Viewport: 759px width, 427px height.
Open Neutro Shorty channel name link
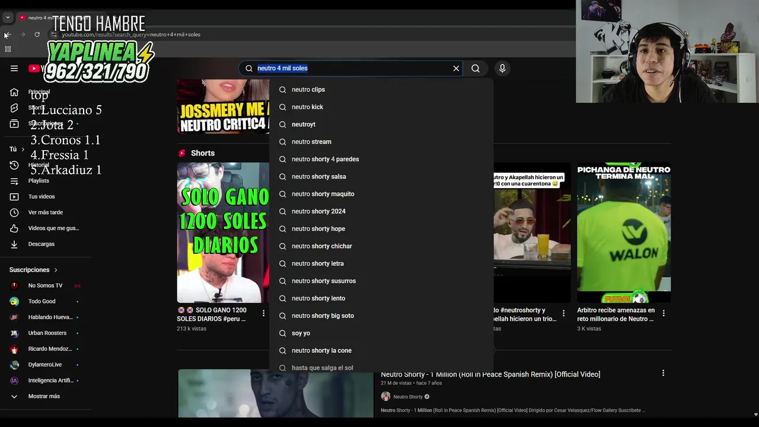[x=408, y=397]
